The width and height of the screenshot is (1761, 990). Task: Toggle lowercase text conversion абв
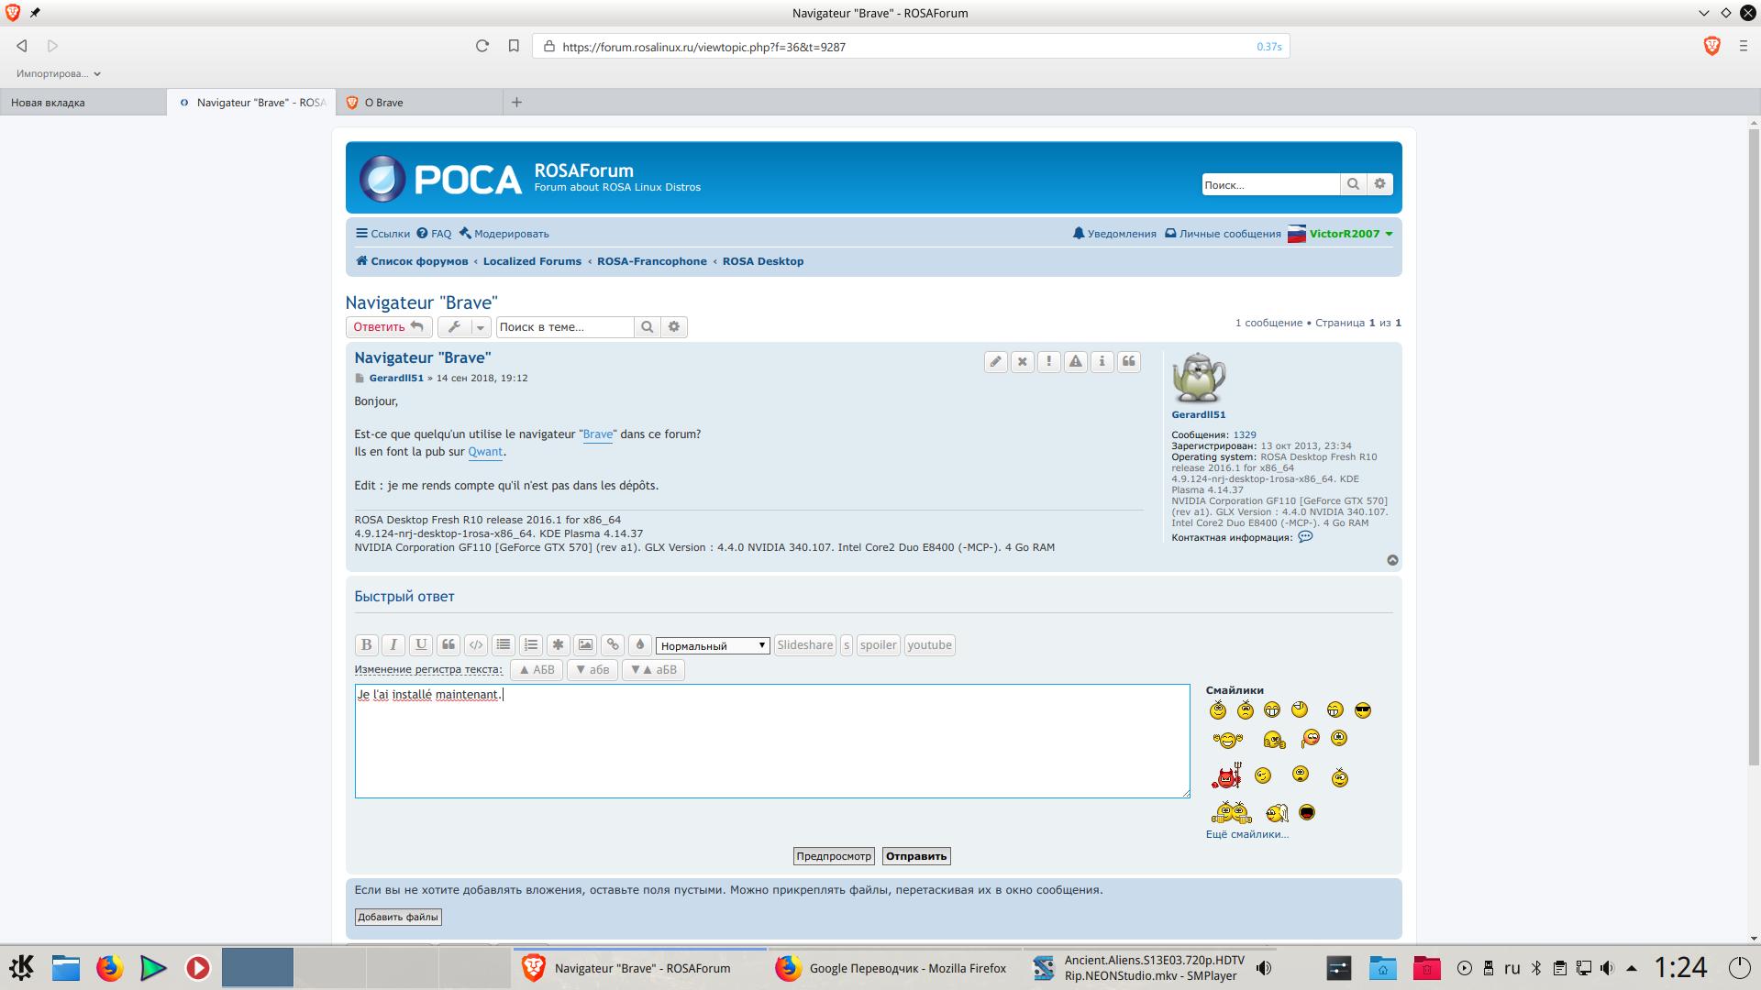click(592, 669)
